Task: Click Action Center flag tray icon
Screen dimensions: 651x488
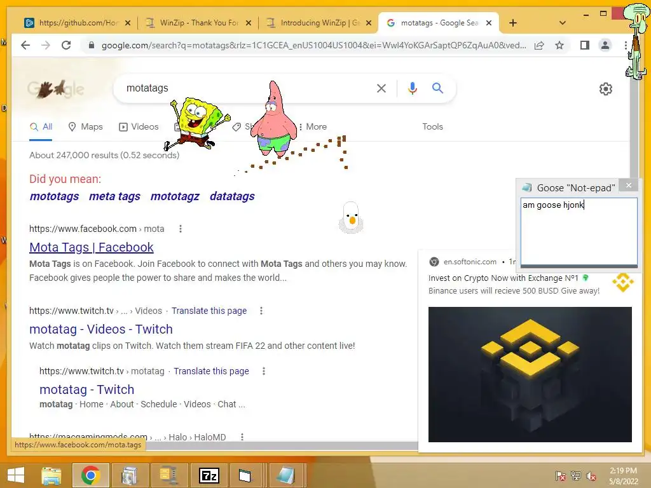Action: click(560, 475)
